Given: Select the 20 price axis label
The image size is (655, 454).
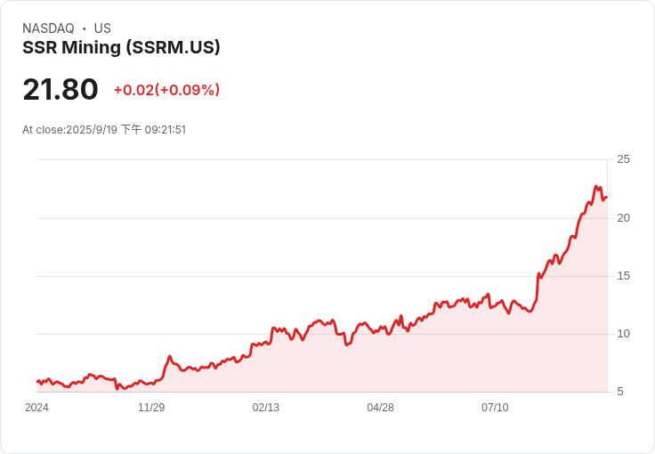Looking at the screenshot, I should 624,218.
